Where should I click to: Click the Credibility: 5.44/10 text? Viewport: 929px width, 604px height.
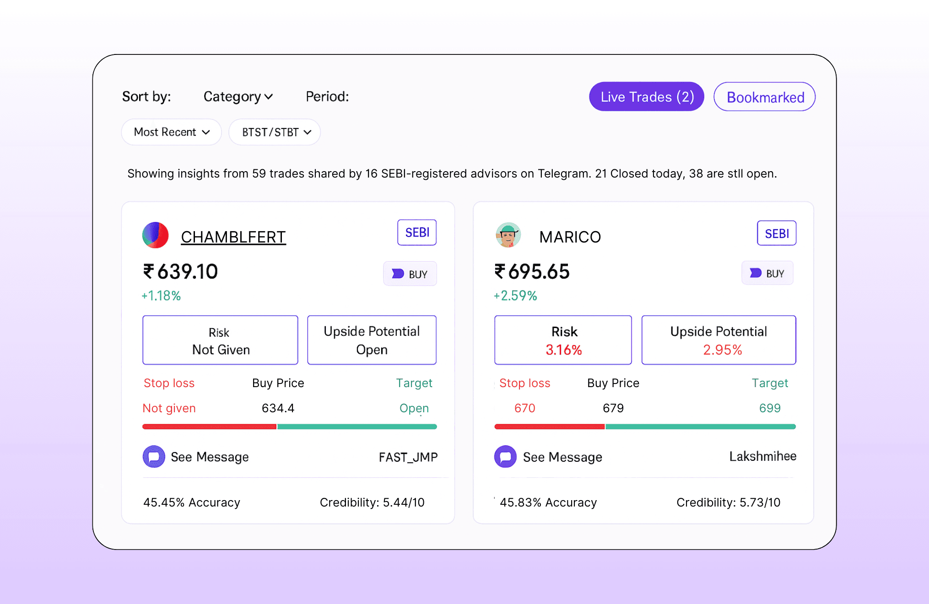[x=372, y=502]
